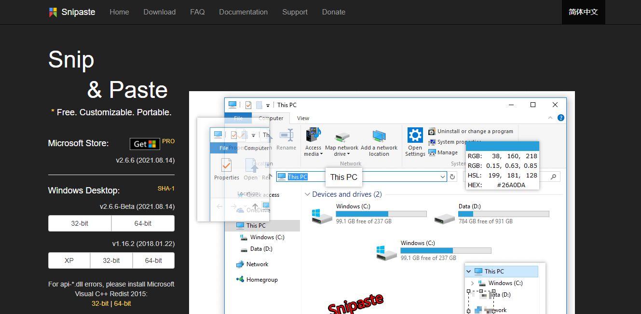
Task: Click the top Windows (C:) drive usage bar
Action: pos(381,214)
